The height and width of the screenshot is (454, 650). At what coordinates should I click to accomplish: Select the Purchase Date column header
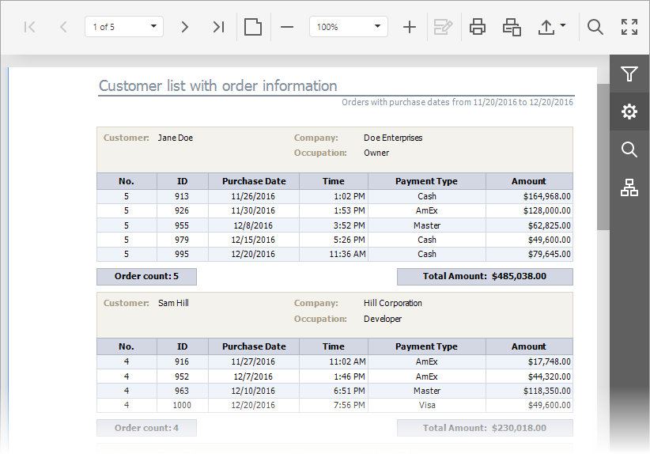click(254, 181)
